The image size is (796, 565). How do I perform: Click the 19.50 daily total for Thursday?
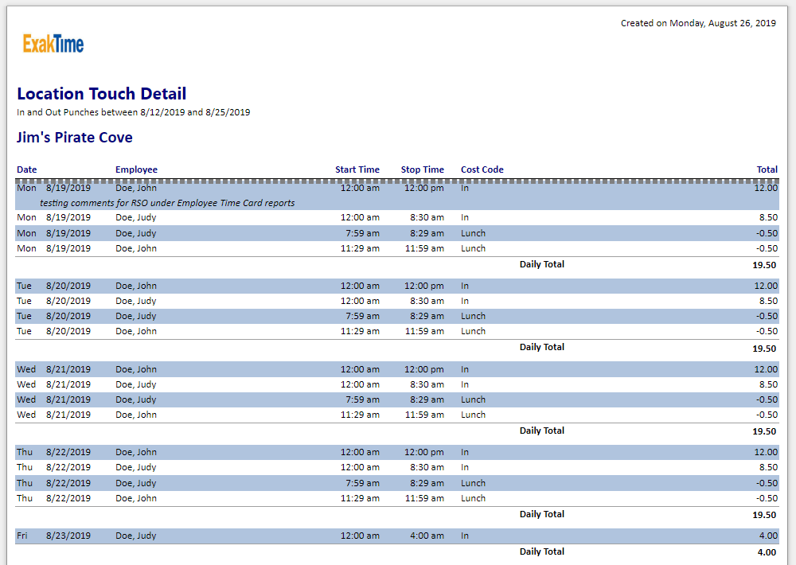764,515
